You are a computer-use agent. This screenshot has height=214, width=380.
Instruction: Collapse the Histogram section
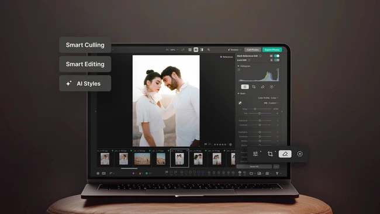point(239,66)
